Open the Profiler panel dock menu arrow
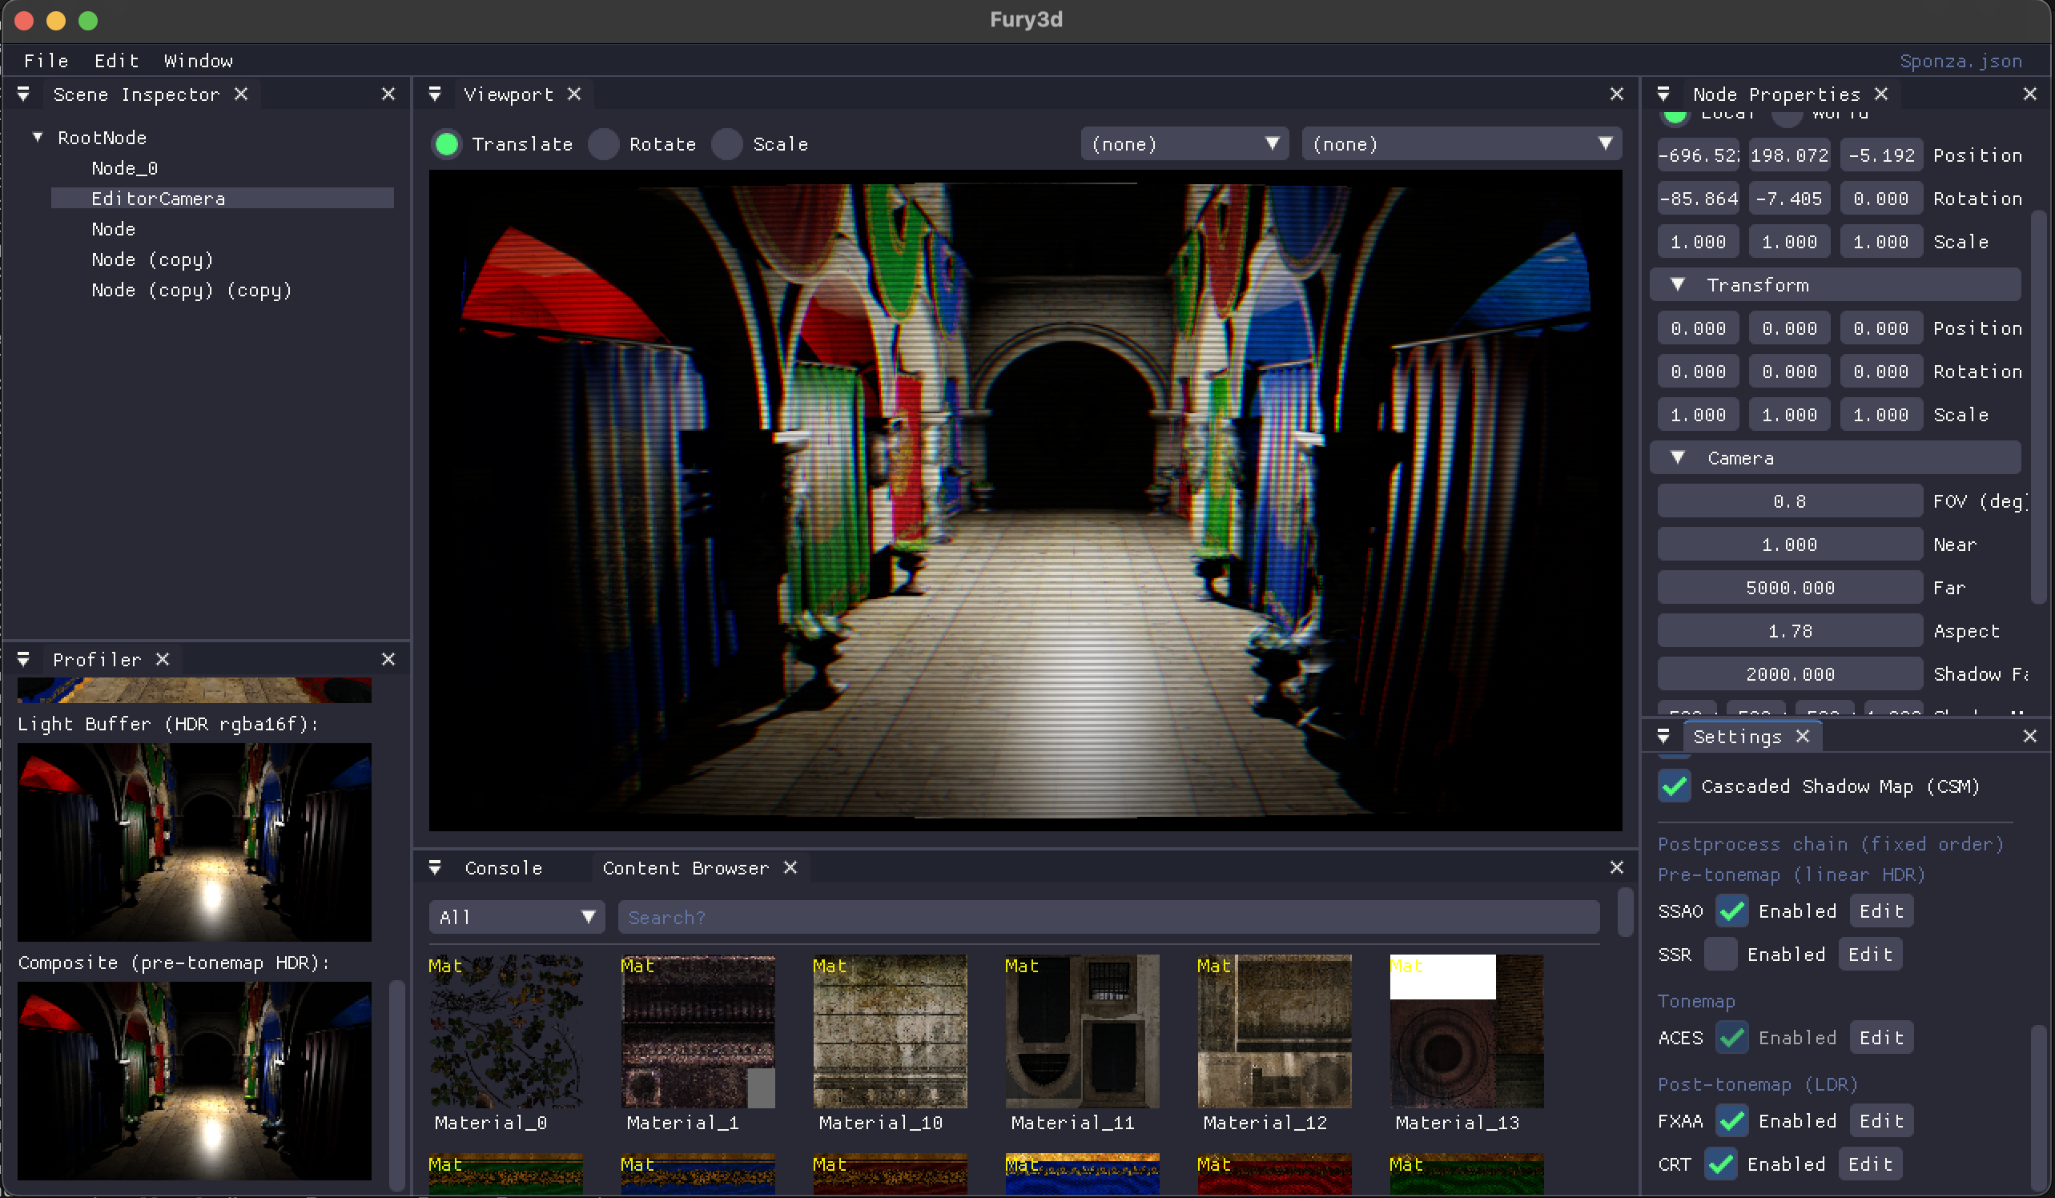The width and height of the screenshot is (2055, 1198). pos(24,660)
